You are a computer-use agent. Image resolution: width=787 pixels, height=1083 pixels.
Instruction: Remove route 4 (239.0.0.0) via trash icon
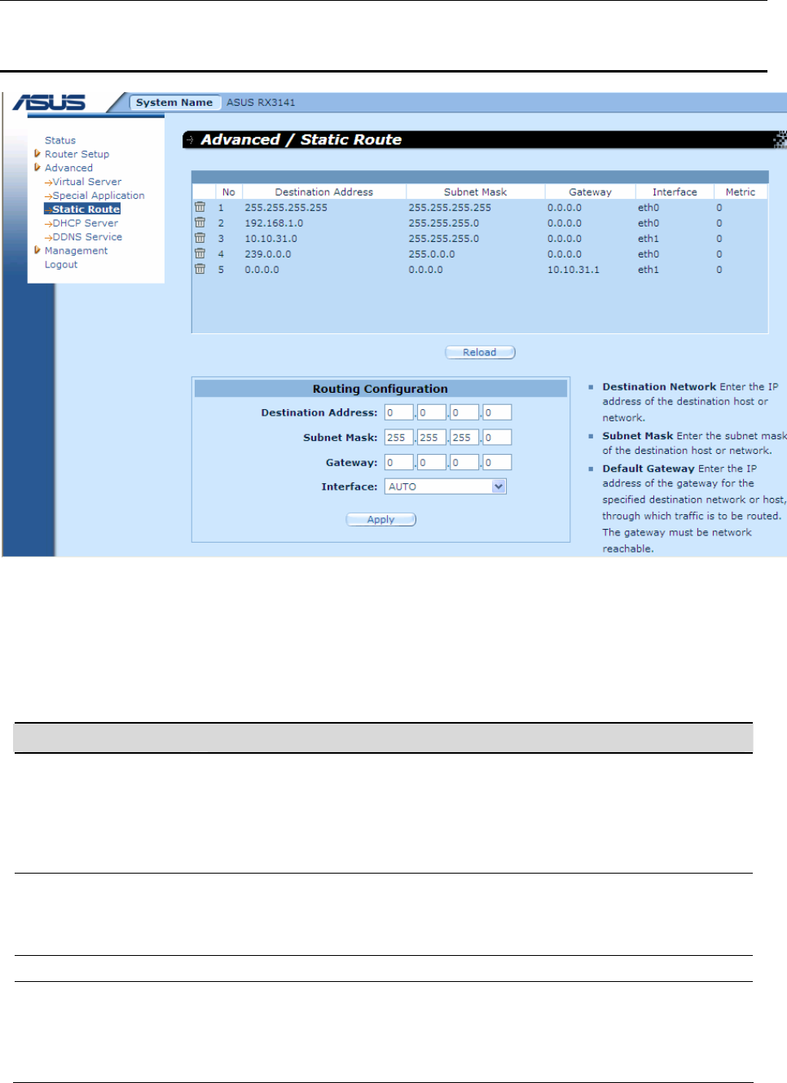(x=200, y=253)
